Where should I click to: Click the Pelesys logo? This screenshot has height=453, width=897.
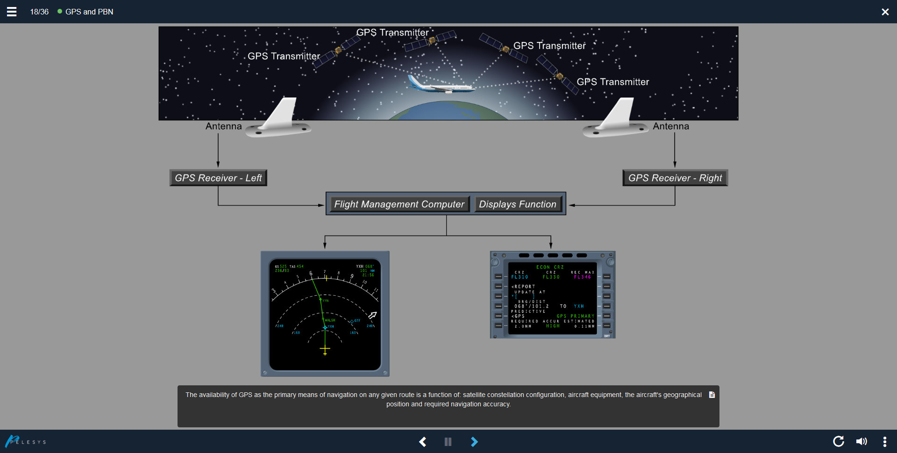[x=26, y=441]
